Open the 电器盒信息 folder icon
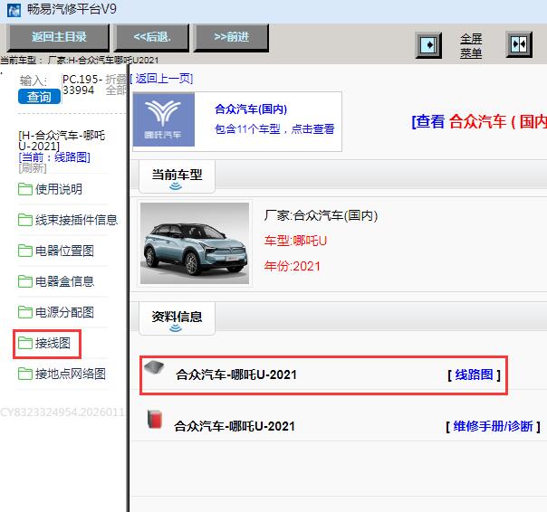This screenshot has height=512, width=547. tap(25, 281)
